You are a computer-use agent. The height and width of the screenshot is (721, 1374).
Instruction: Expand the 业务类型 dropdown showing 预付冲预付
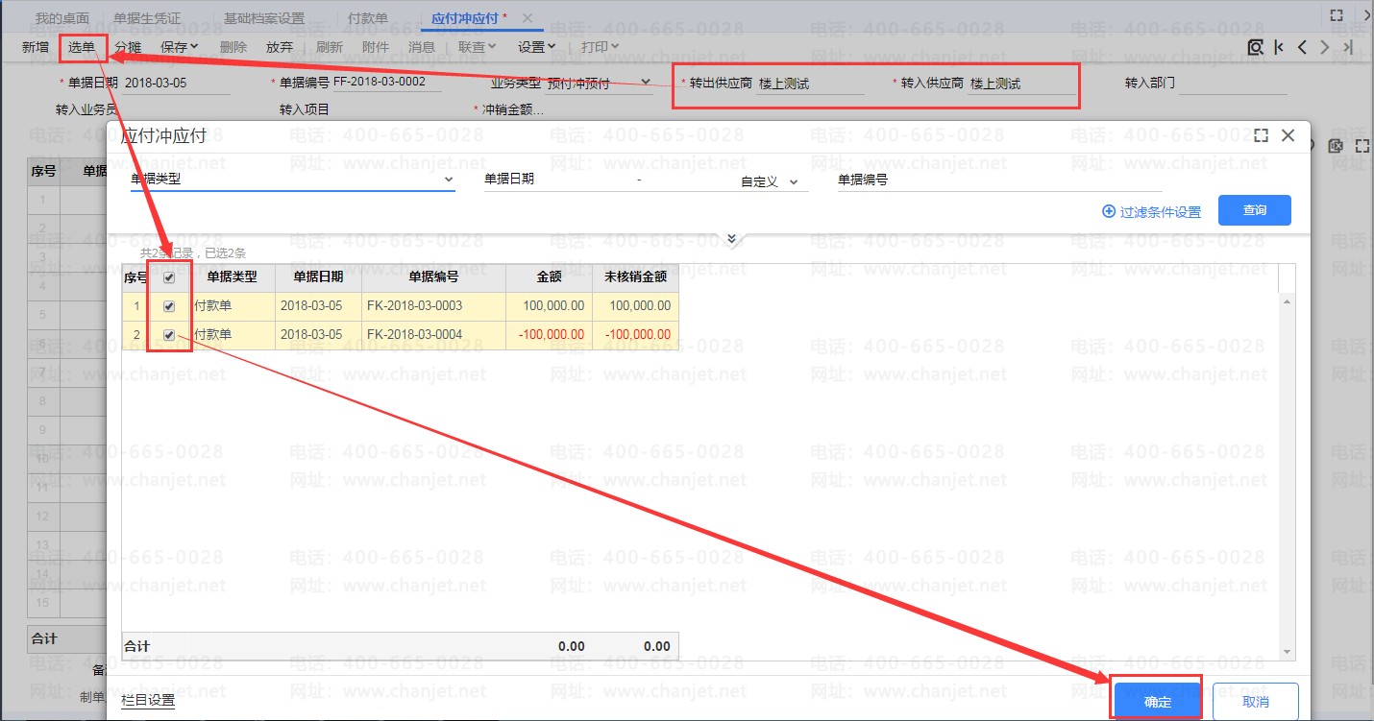[x=646, y=83]
